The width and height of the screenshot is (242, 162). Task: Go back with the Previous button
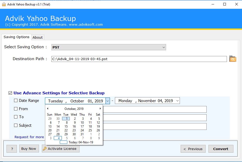click(193, 149)
